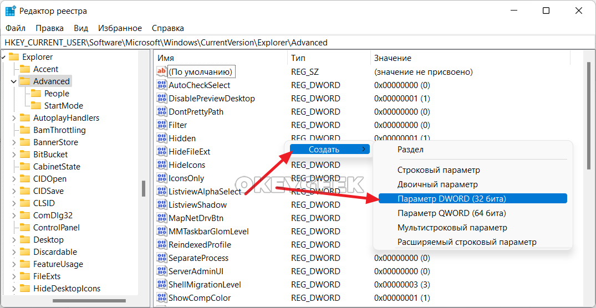
Task: Click the Создать context menu item
Action: click(324, 150)
